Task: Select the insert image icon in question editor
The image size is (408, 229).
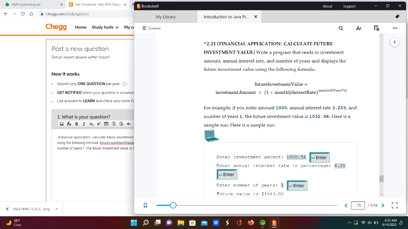Action: (x=62, y=124)
